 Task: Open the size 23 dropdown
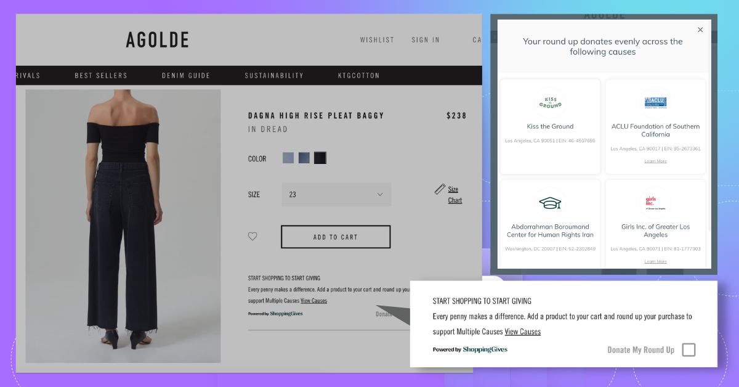pyautogui.click(x=336, y=195)
